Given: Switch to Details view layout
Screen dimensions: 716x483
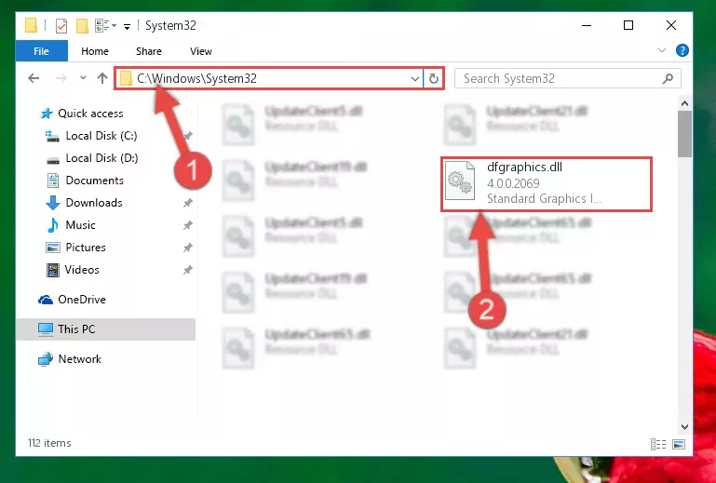Looking at the screenshot, I should pos(658,444).
